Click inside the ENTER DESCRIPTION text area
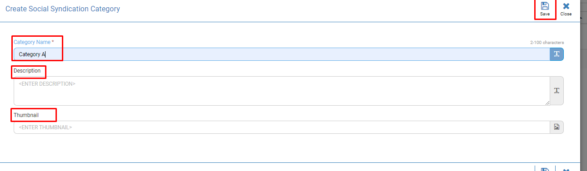The image size is (587, 171). point(282,91)
